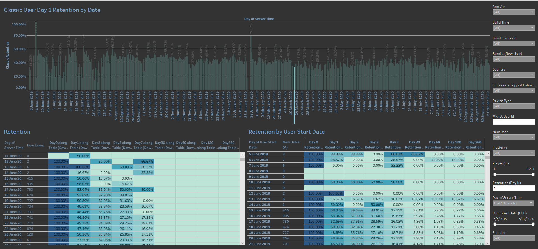Click 14.29% Day 60 cell for 6 June 2019

coord(434,160)
